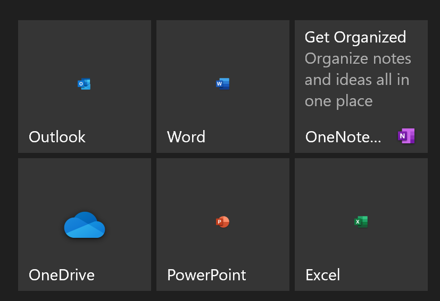Click the OneNote... tile label
Viewport: 440px width, 301px height.
pos(343,137)
